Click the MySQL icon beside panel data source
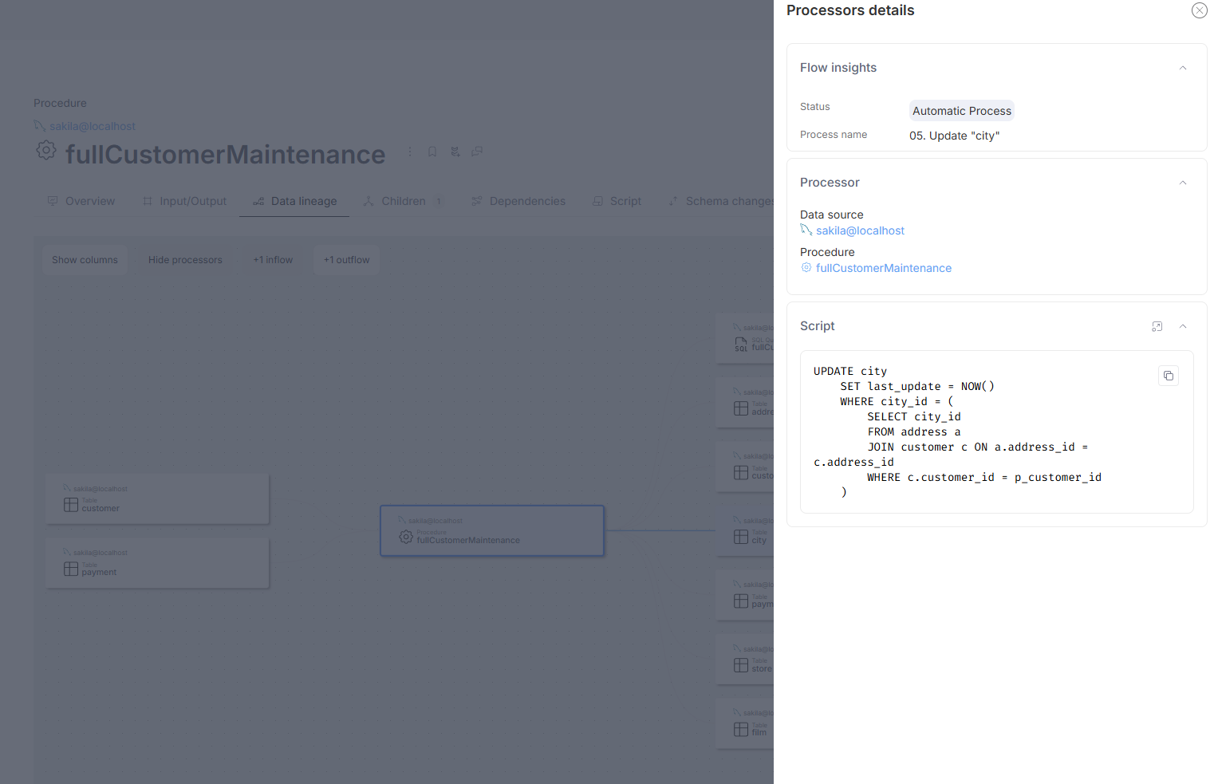This screenshot has height=784, width=1218. [806, 230]
